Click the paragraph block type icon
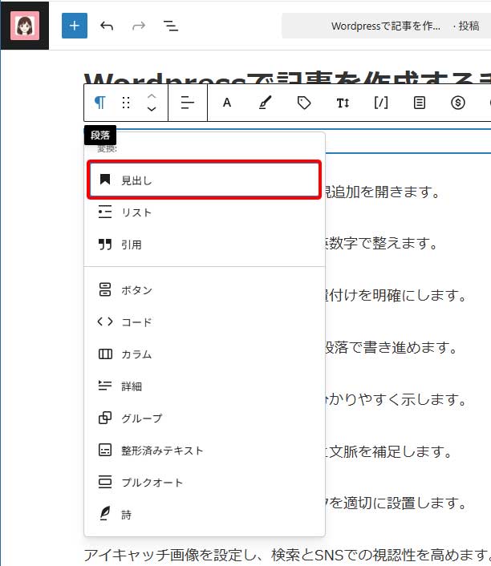 pos(100,103)
